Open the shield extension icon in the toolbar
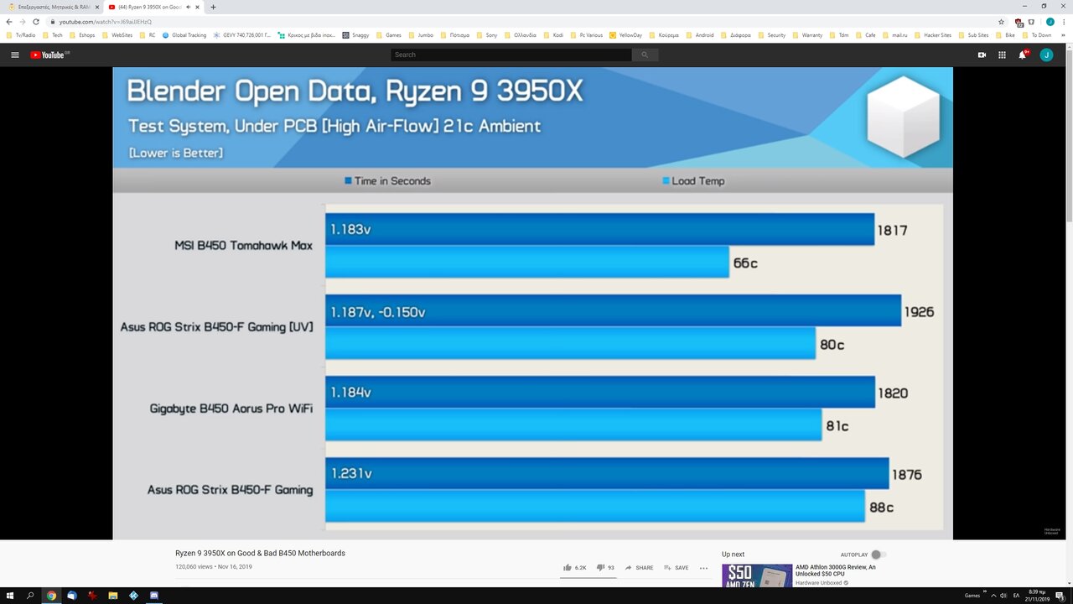Viewport: 1073px width, 604px height. [1032, 21]
